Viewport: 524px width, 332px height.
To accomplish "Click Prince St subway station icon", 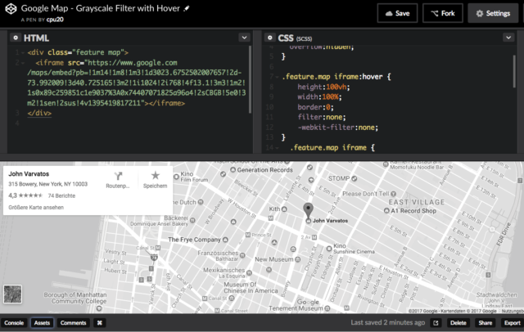I will pyautogui.click(x=248, y=235).
